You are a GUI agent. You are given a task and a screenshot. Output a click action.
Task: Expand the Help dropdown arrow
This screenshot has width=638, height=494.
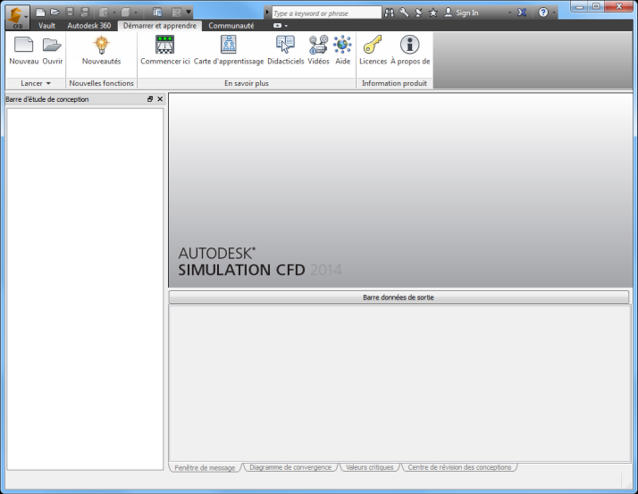point(554,13)
